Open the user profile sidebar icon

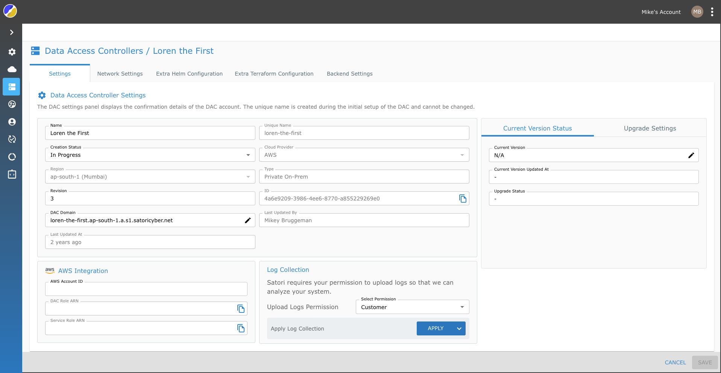point(12,122)
